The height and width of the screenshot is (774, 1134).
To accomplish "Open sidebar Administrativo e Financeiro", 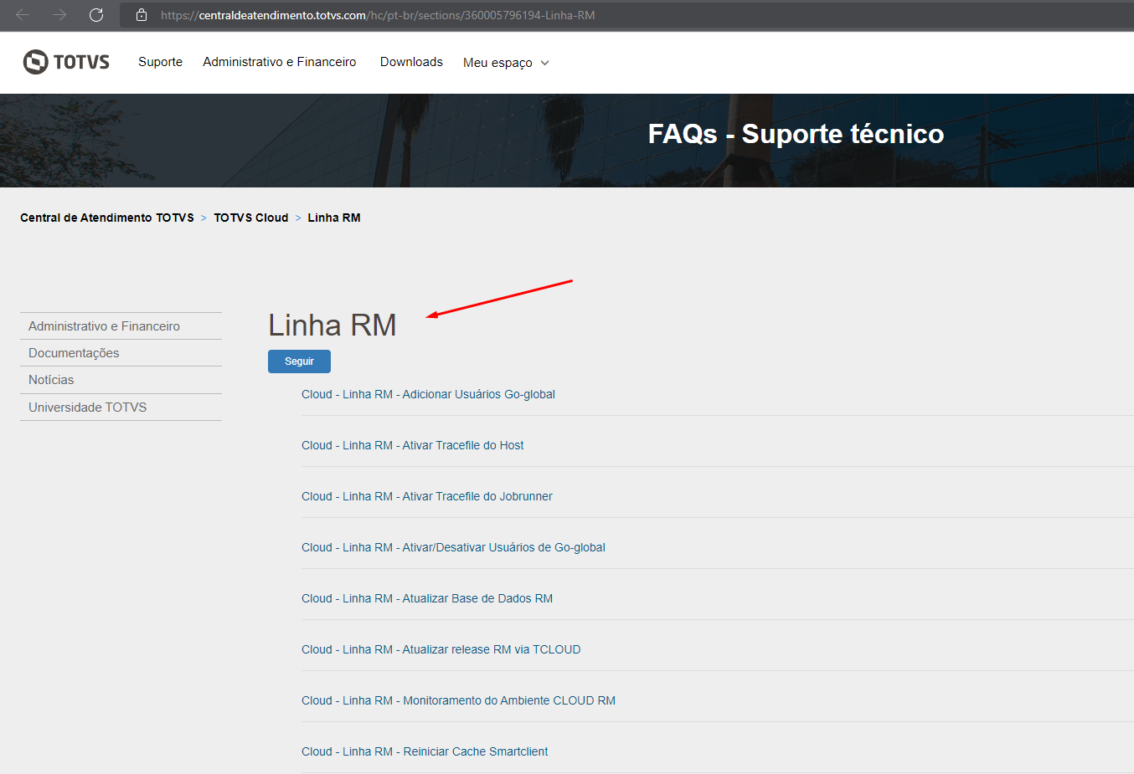I will pyautogui.click(x=104, y=326).
